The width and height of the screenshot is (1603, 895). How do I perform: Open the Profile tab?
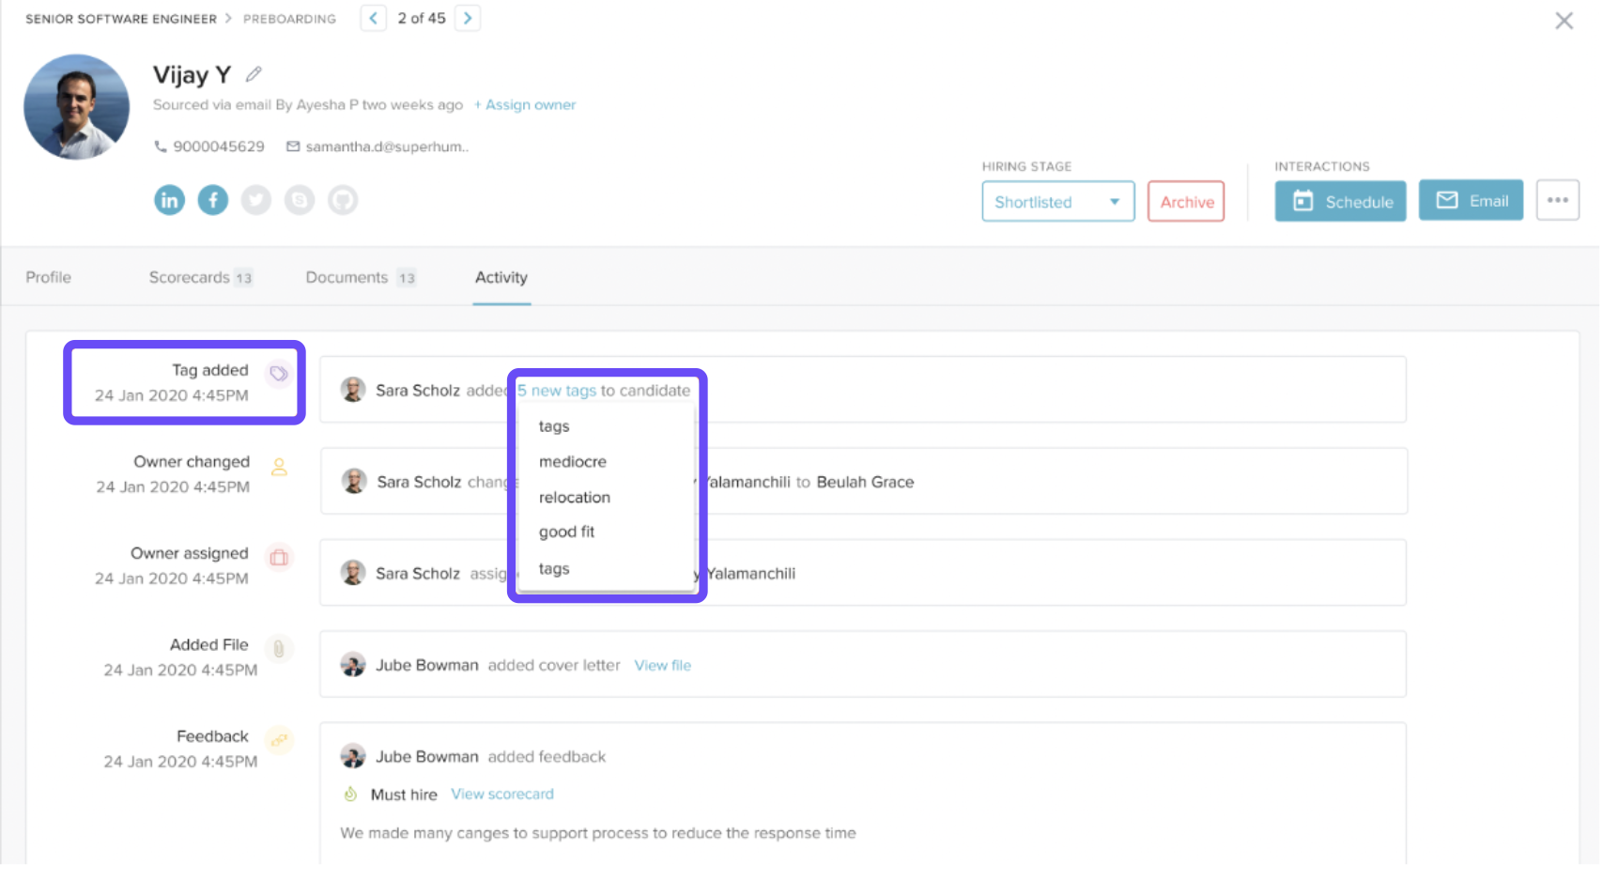click(49, 277)
